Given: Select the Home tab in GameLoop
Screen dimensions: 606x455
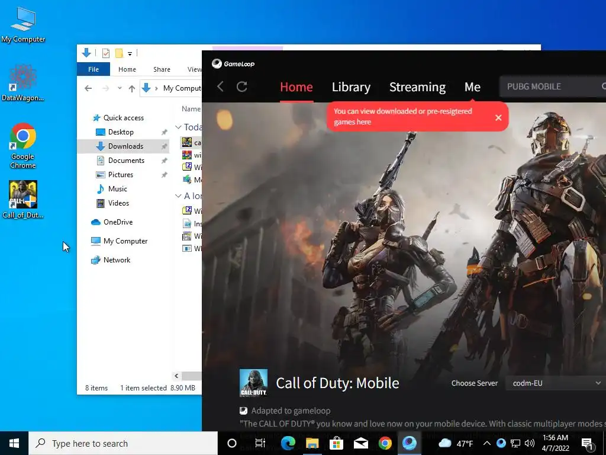Looking at the screenshot, I should [x=296, y=87].
